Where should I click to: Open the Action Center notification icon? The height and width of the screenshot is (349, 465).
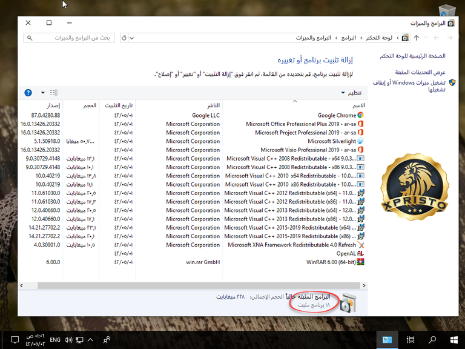15,340
